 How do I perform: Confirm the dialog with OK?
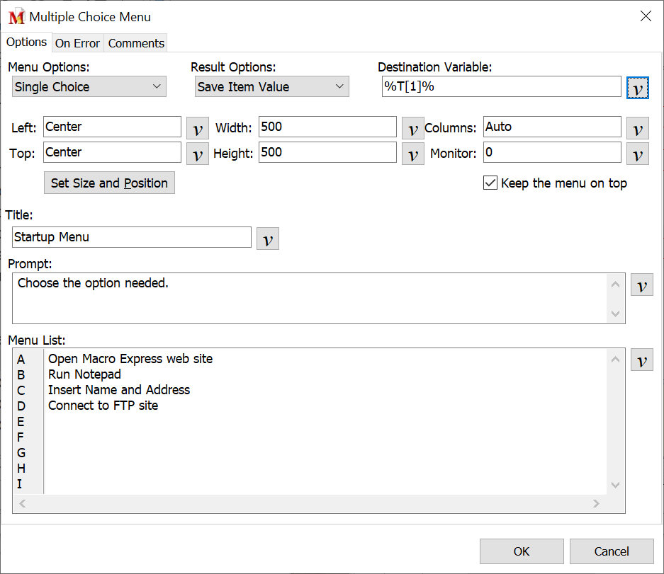(x=522, y=551)
